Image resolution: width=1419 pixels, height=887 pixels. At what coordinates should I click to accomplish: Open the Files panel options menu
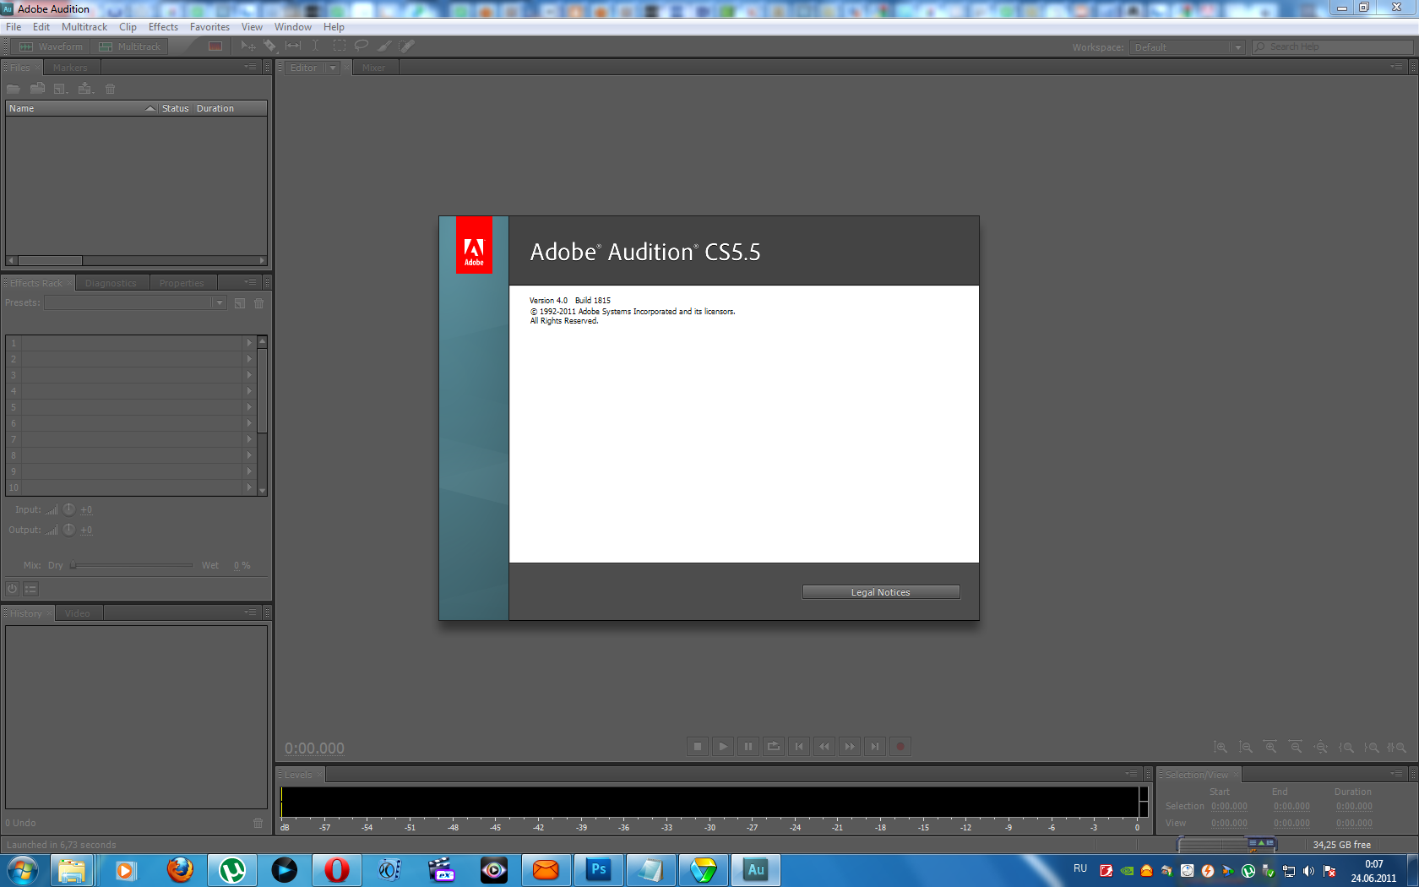coord(250,67)
